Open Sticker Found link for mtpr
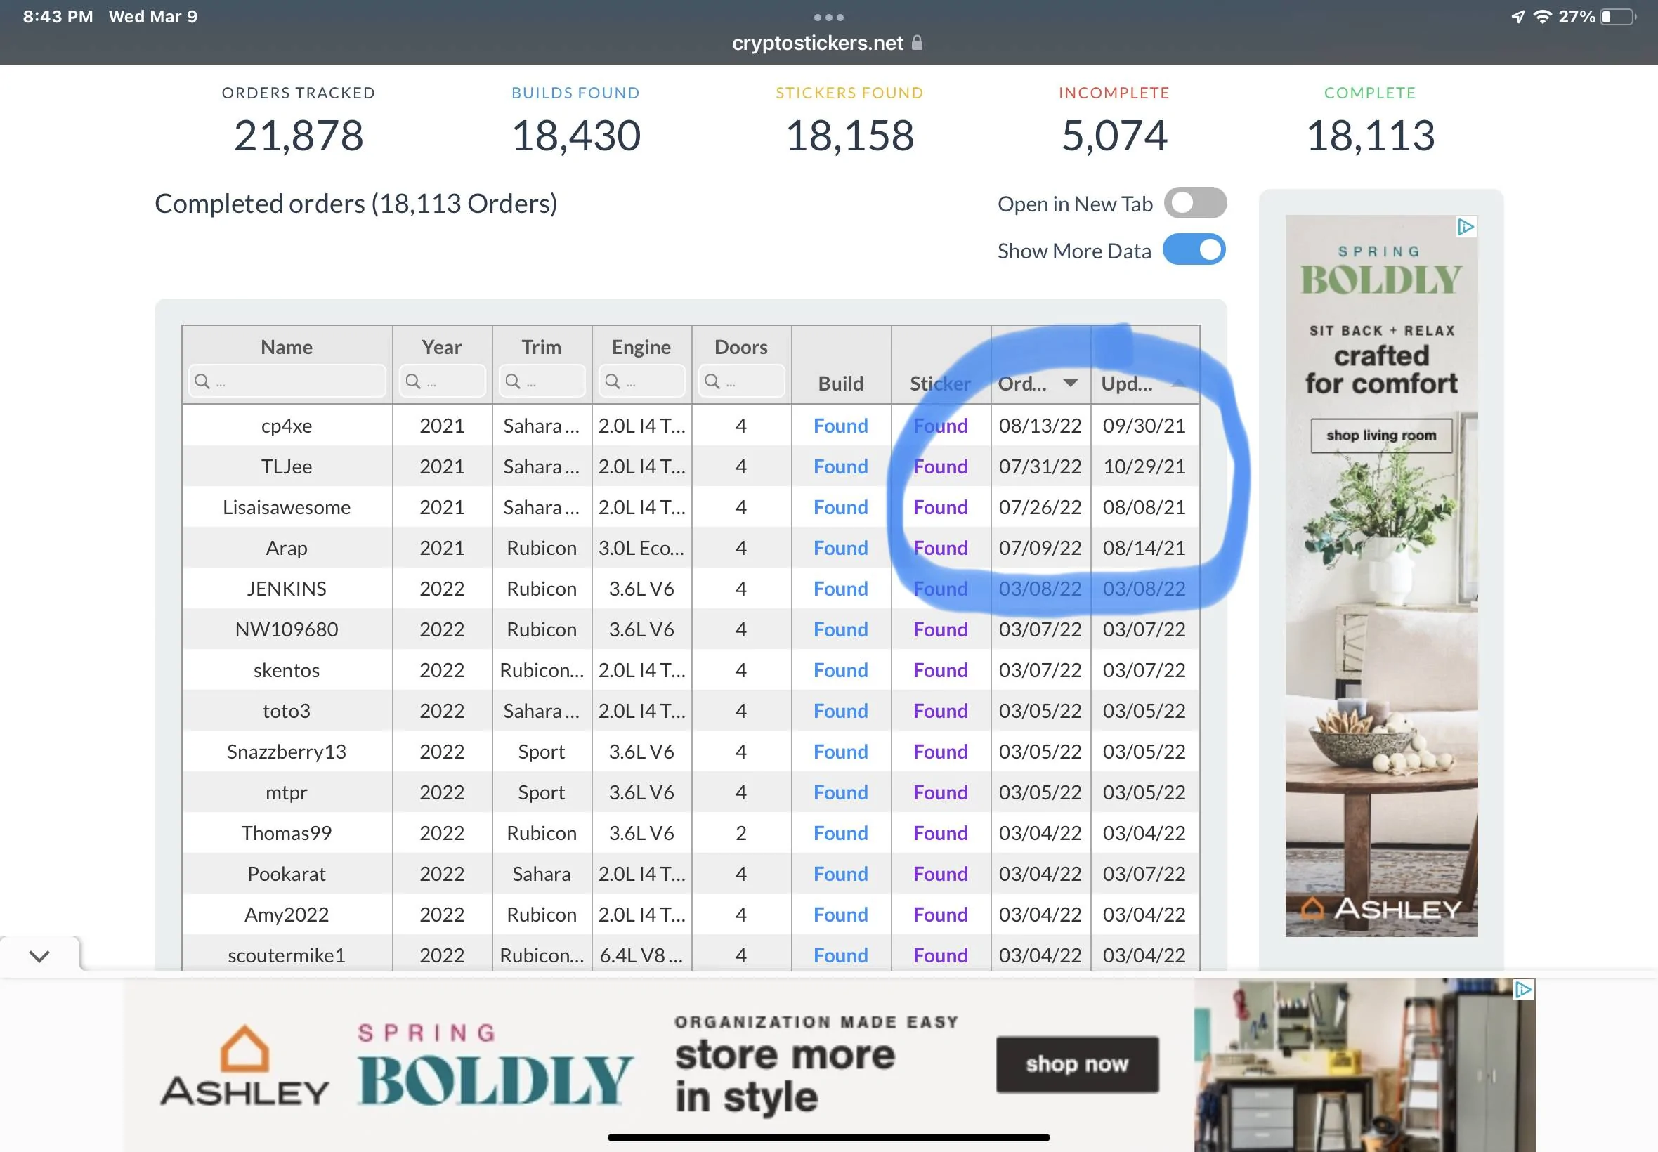This screenshot has width=1658, height=1152. point(941,792)
